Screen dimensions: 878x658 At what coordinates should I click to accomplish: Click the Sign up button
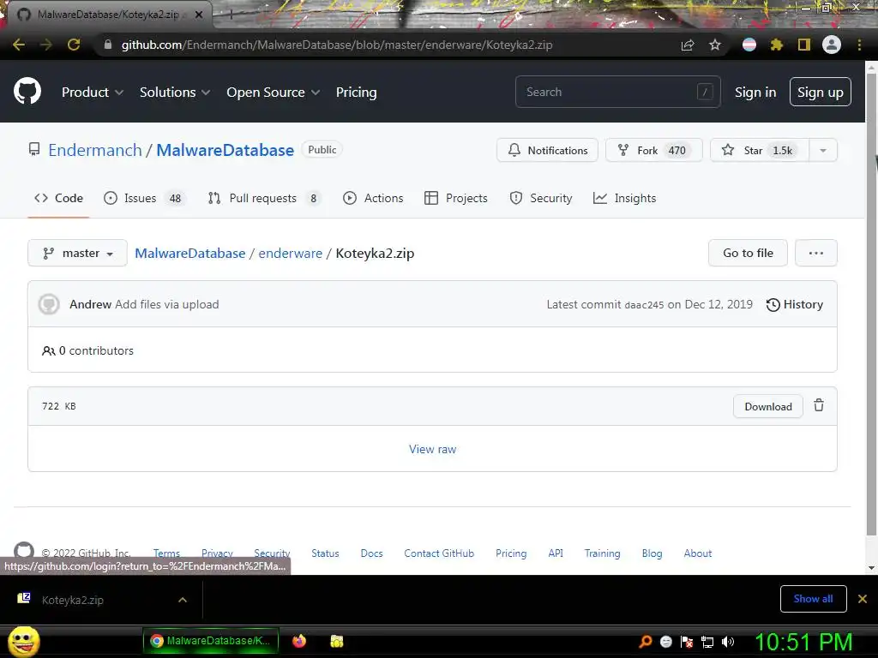[x=821, y=93]
